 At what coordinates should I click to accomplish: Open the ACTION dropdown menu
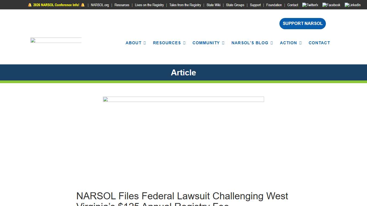pyautogui.click(x=289, y=43)
